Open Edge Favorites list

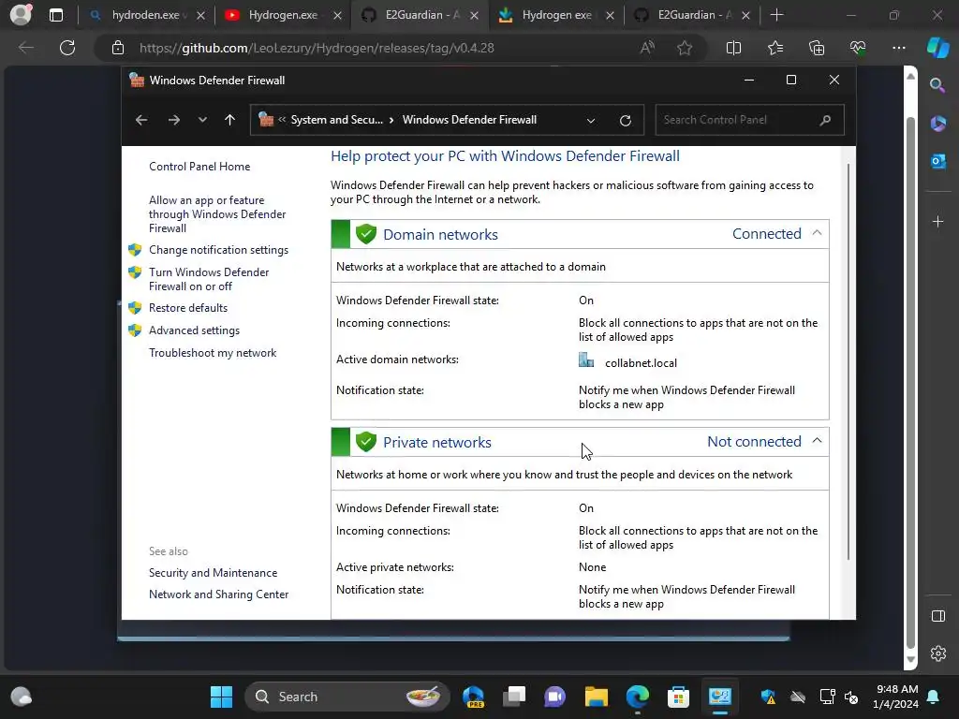pyautogui.click(x=775, y=48)
